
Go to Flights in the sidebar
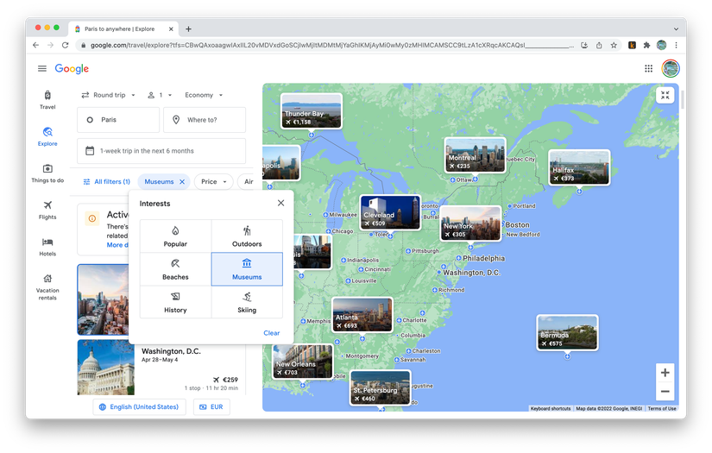[47, 210]
